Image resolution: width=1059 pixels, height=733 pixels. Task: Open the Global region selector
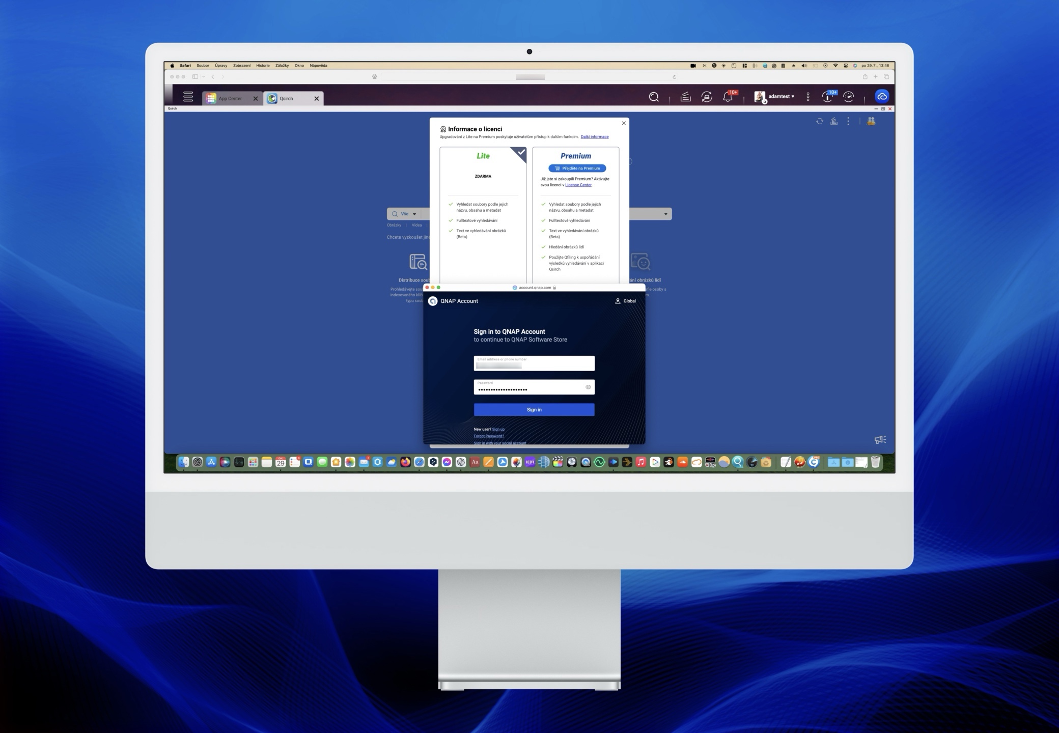coord(626,301)
